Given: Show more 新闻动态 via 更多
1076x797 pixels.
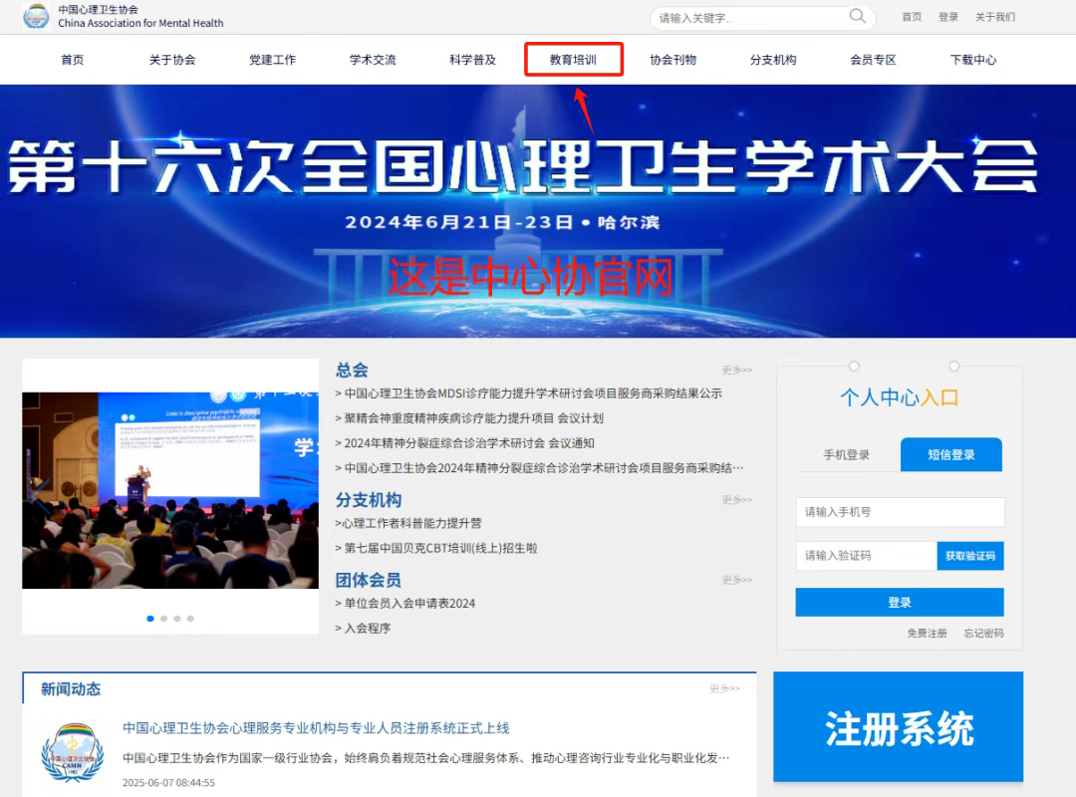Looking at the screenshot, I should pyautogui.click(x=724, y=688).
